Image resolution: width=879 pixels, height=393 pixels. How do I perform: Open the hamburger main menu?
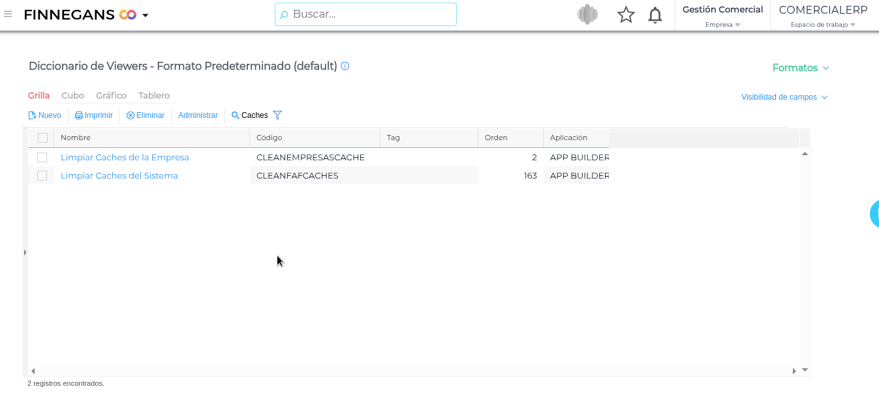click(8, 14)
